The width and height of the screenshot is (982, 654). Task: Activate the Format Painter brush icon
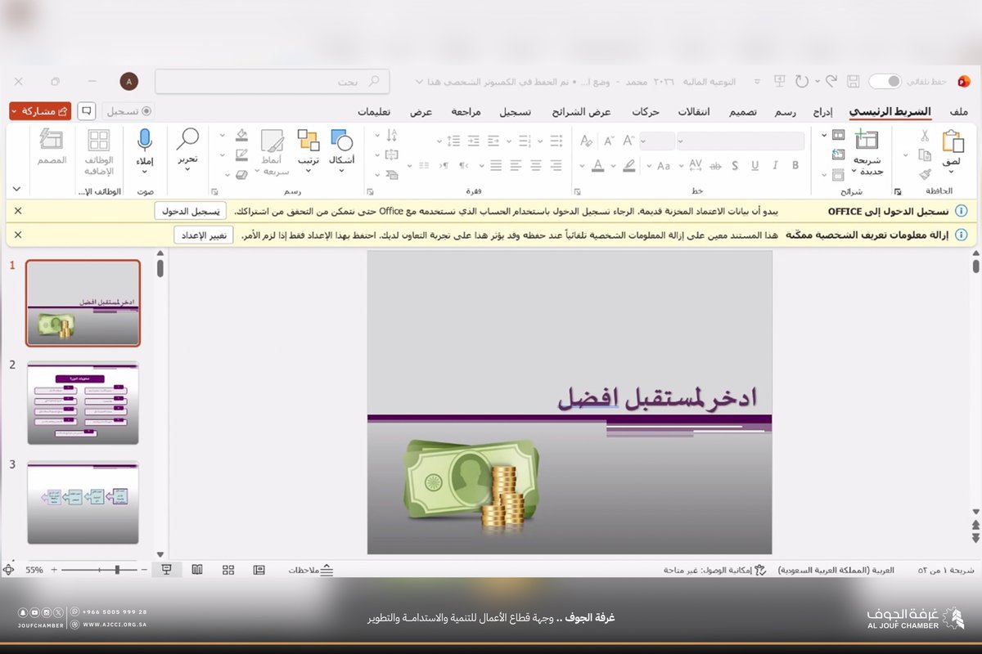pos(926,175)
